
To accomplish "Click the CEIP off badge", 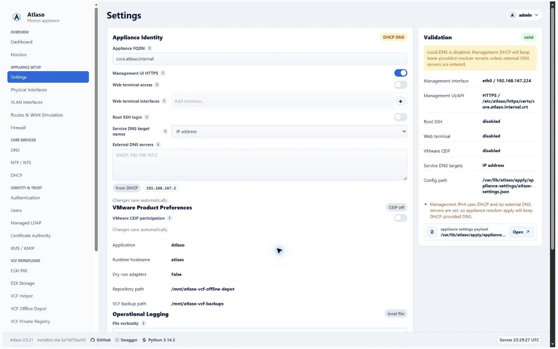I will [x=397, y=207].
